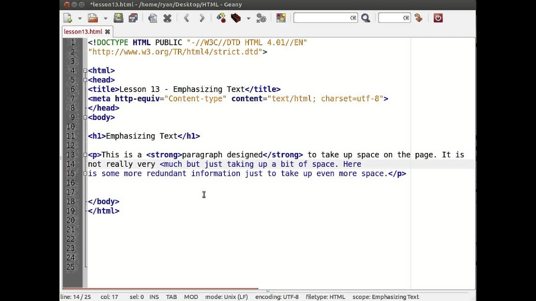536x301 pixels.
Task: Click the 'mode: Unix (LF)' status entry
Action: coord(227,297)
